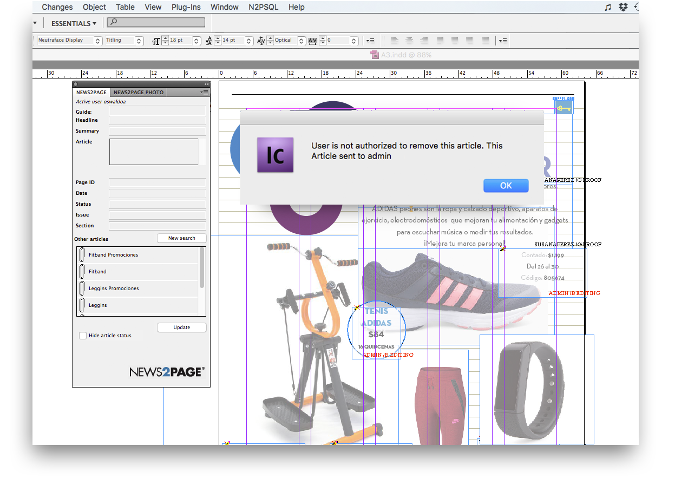
Task: Click the paperclip icon beside Fitband Promociones
Action: [x=82, y=255]
